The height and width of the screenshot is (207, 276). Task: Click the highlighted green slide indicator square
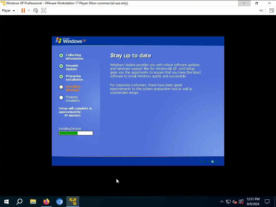(212, 162)
